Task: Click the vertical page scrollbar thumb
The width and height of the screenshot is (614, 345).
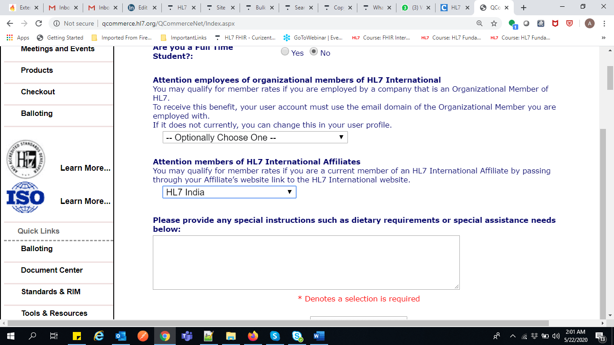Action: coord(610,78)
